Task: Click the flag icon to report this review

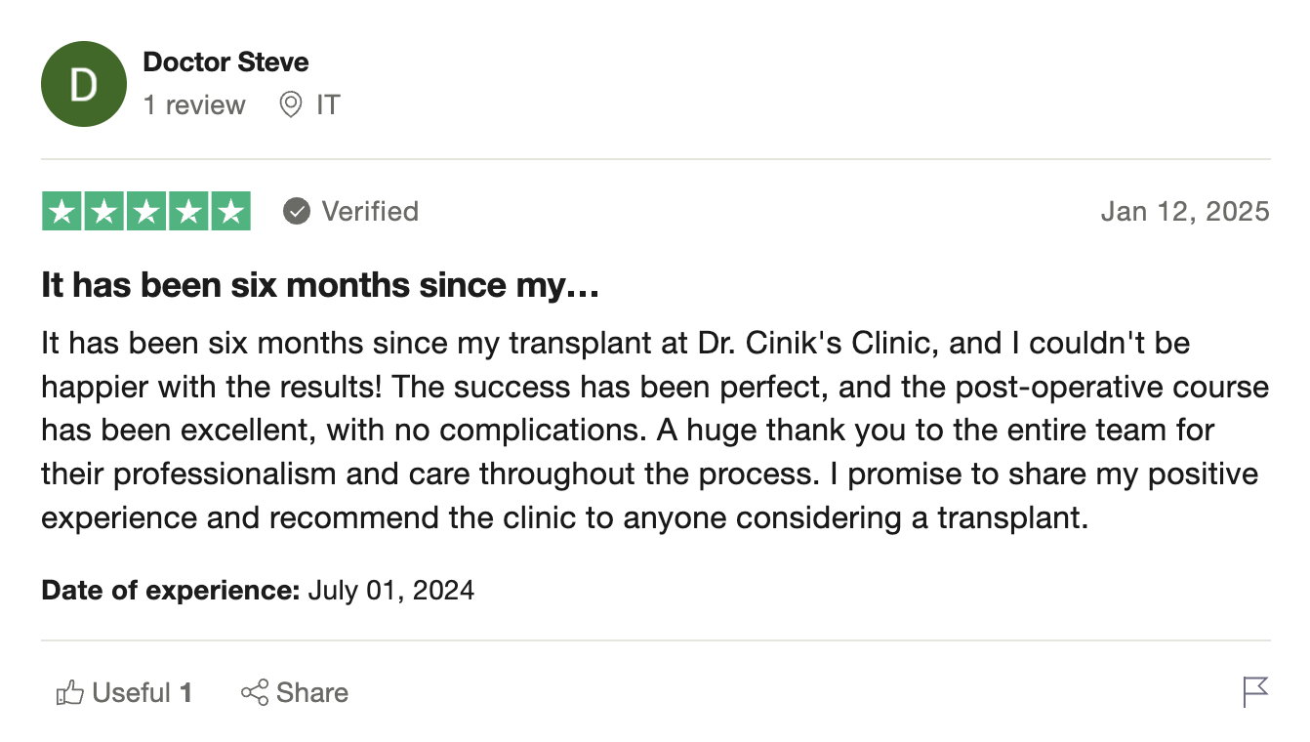Action: point(1254,692)
